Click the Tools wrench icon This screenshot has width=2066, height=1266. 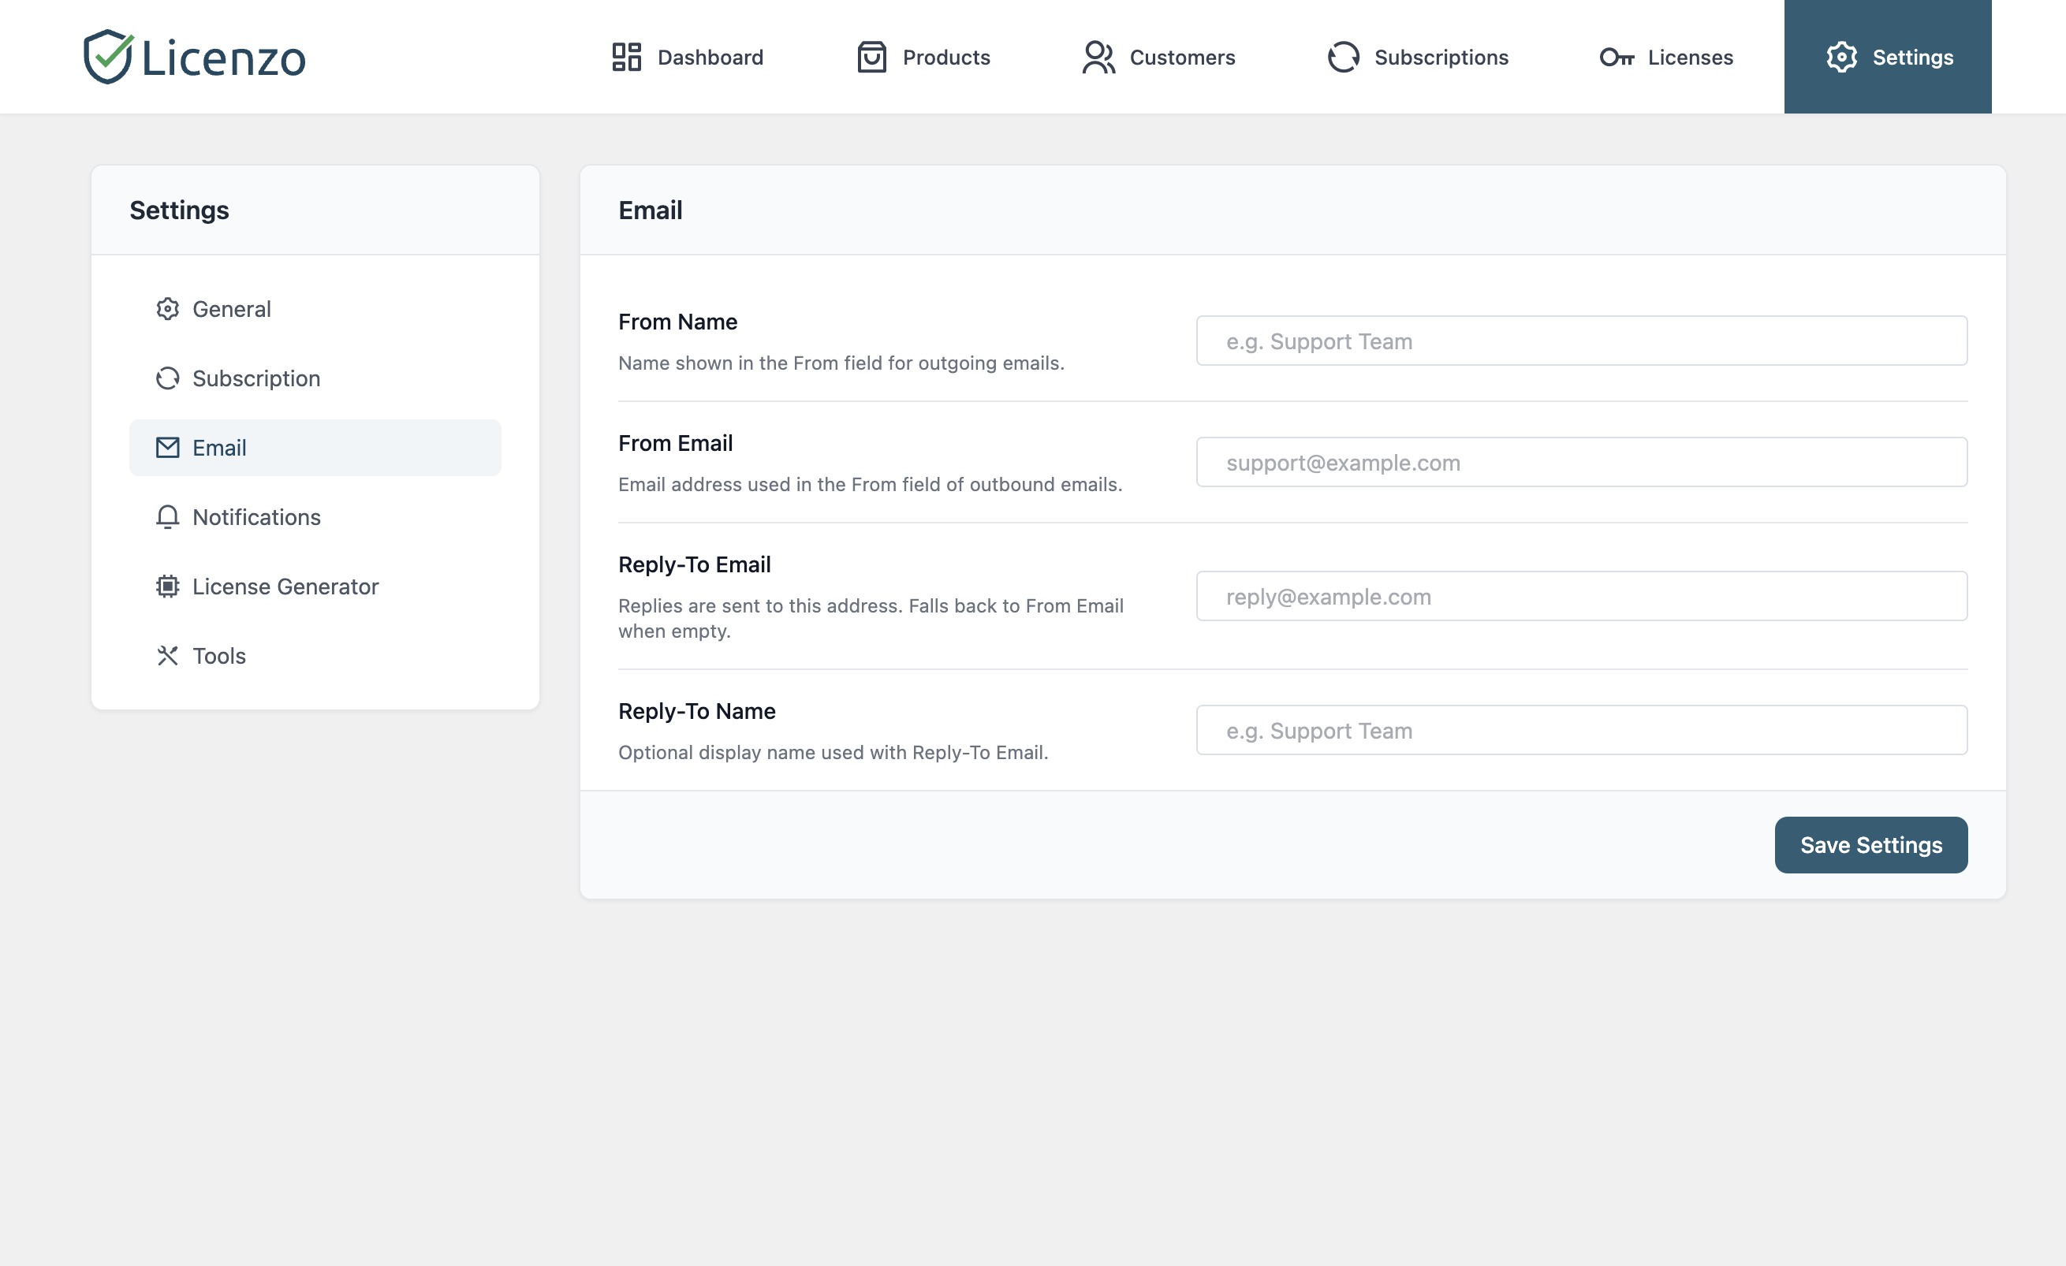coord(168,656)
